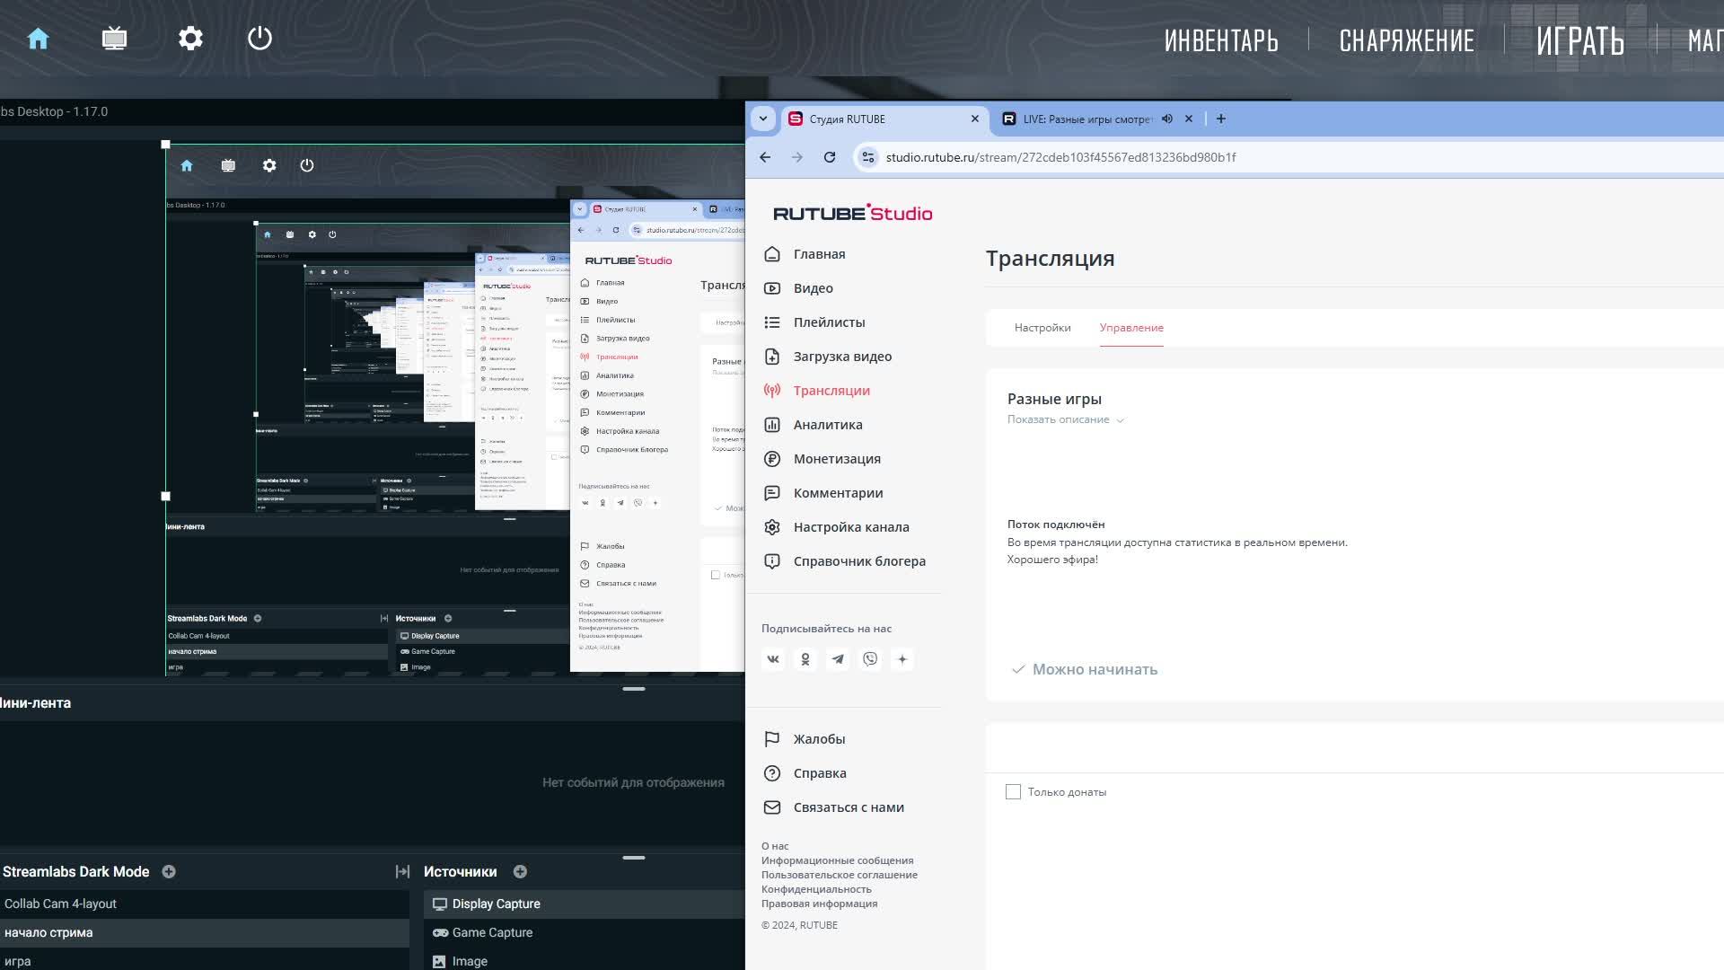Switch to Студия RUTUBE browser tab
The height and width of the screenshot is (970, 1724).
(x=884, y=119)
